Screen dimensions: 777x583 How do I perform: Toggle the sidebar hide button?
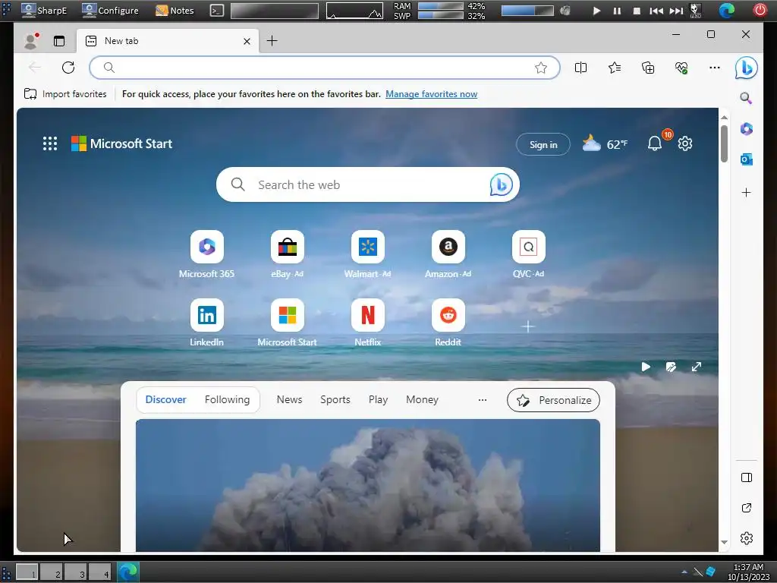tap(747, 477)
